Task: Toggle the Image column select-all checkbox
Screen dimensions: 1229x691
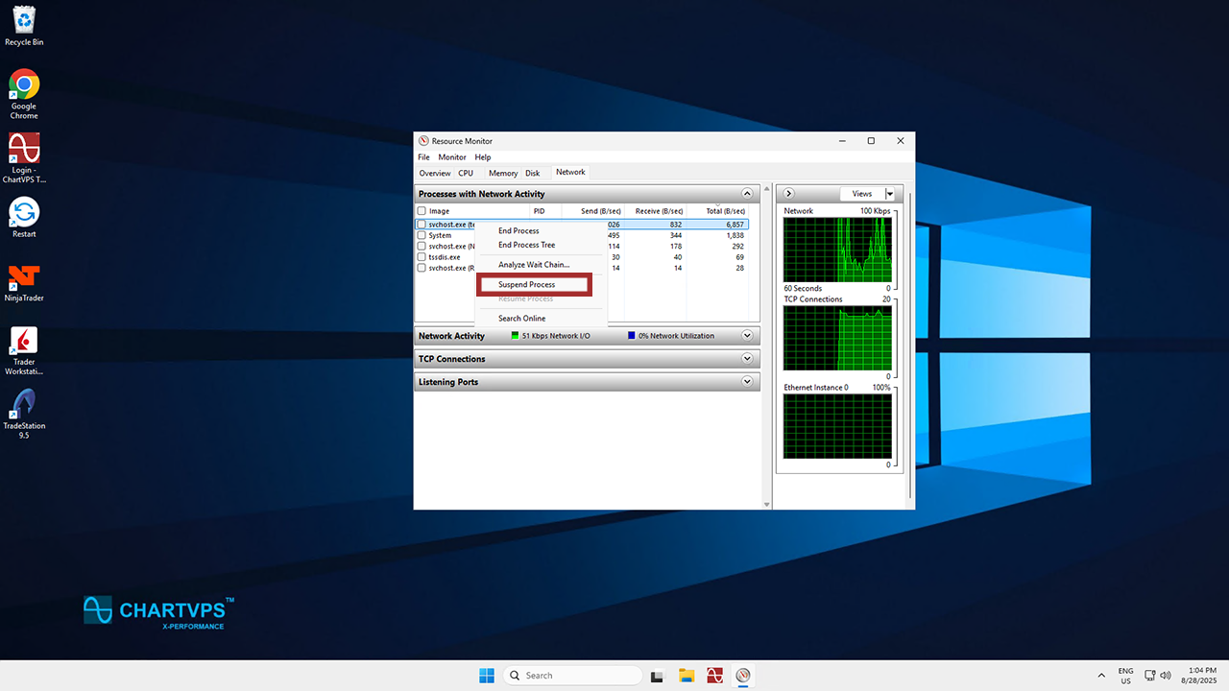Action: click(422, 211)
